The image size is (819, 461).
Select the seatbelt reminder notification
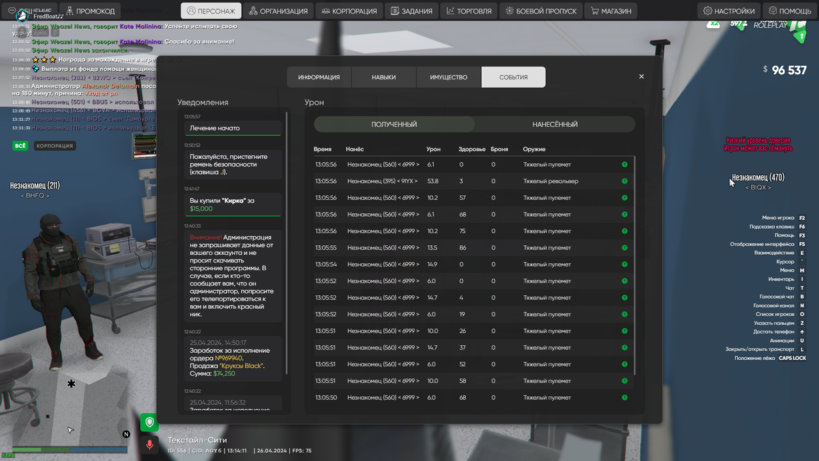(233, 164)
